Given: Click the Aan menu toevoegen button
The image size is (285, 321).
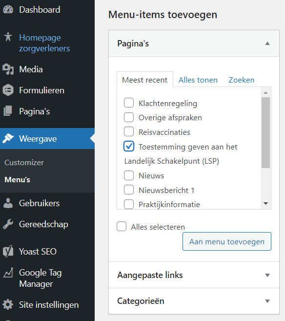Looking at the screenshot, I should [x=227, y=241].
